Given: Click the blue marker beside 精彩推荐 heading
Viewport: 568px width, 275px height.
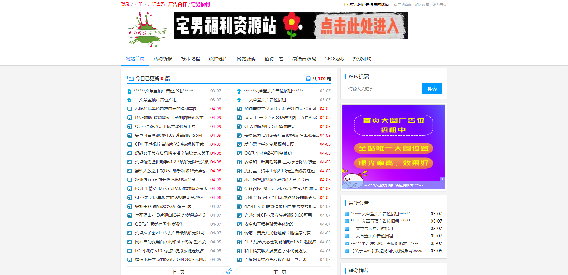Looking at the screenshot, I should (x=346, y=271).
